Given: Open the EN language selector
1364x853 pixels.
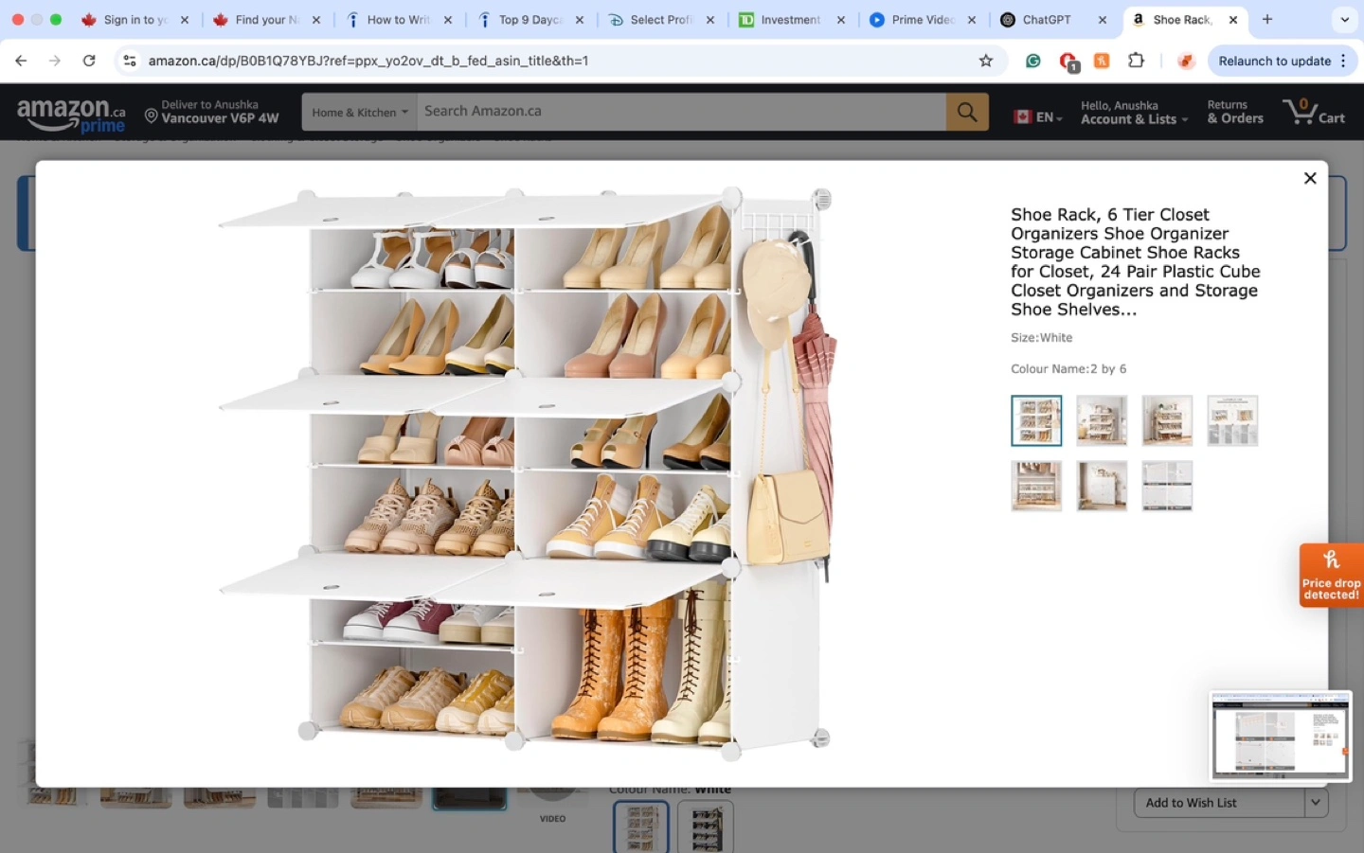Looking at the screenshot, I should click(1038, 116).
